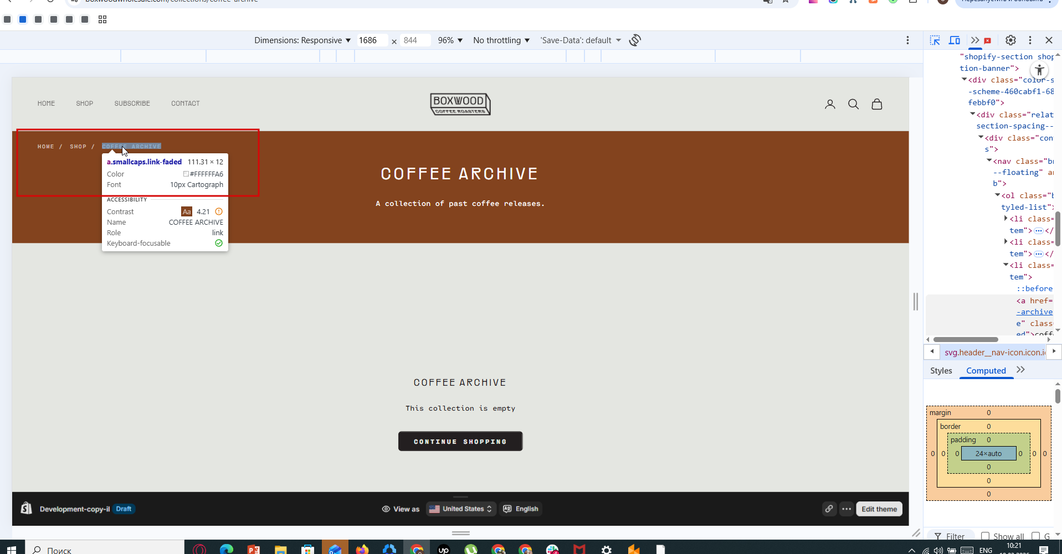Screen dimensions: 1062x554
Task: Click the Edit theme button
Action: 879,509
